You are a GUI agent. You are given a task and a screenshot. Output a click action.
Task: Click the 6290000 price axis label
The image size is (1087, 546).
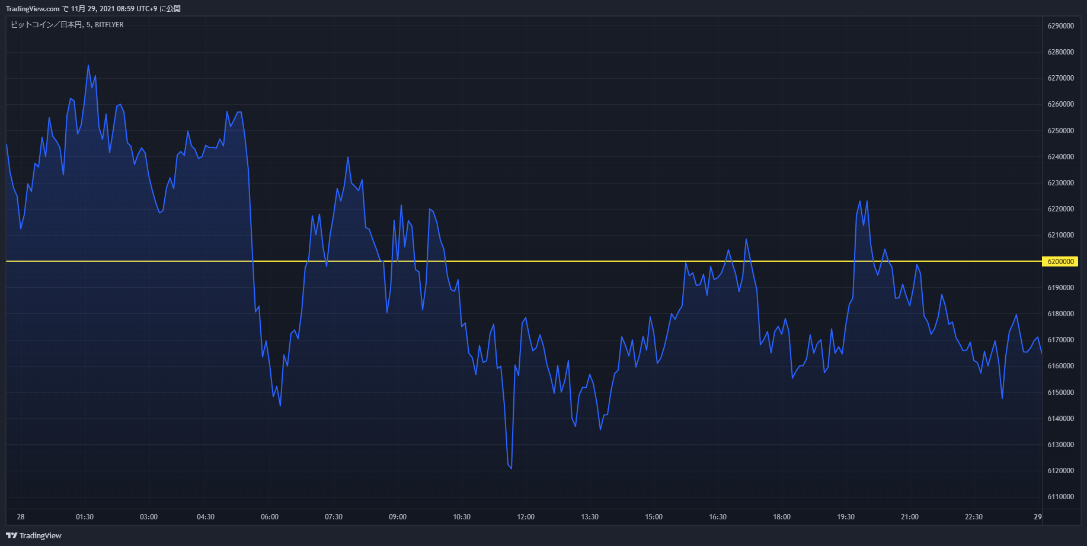1060,26
